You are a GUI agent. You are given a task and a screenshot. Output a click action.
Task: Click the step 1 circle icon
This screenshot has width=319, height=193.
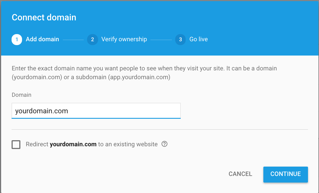pyautogui.click(x=17, y=39)
